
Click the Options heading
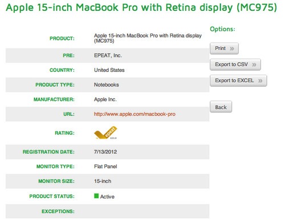click(222, 29)
